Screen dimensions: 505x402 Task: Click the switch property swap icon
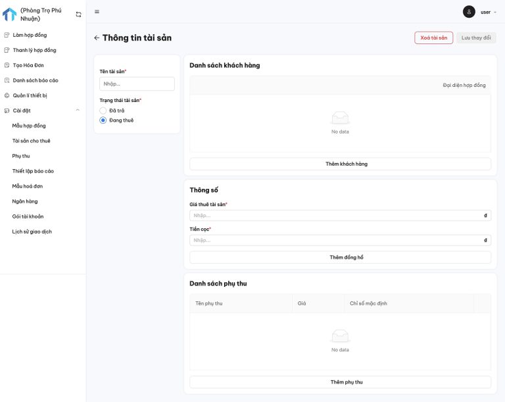point(79,14)
